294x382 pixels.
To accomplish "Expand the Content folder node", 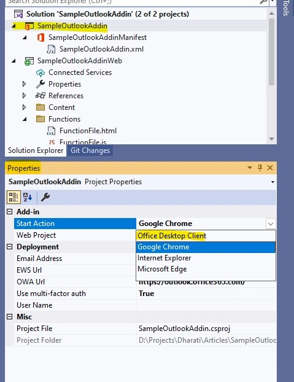I will click(x=24, y=107).
